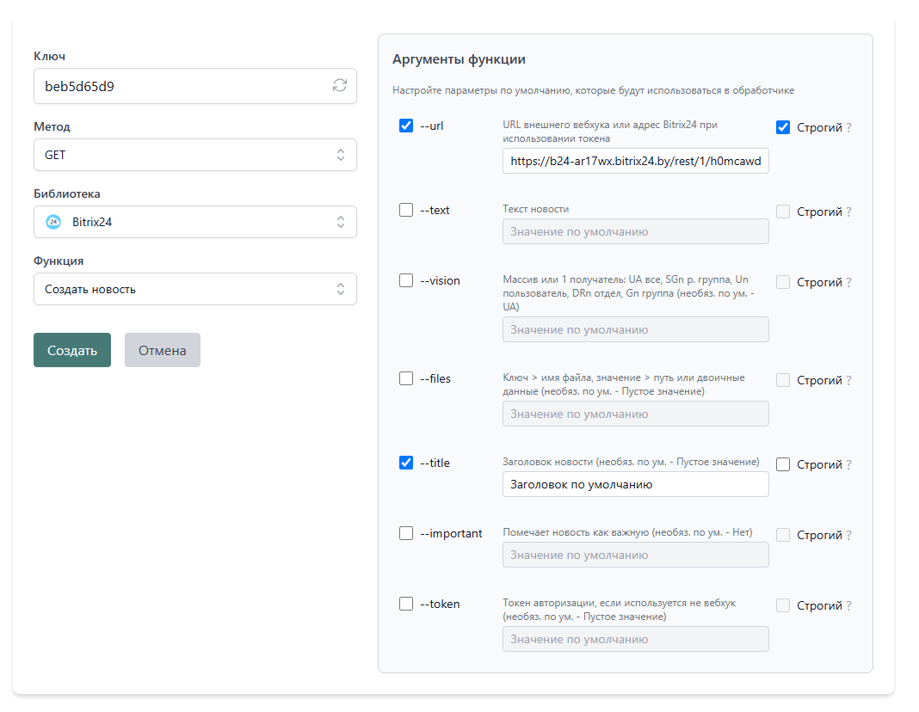The image size is (919, 712).
Task: Click the Bitrix24 logo icon
Action: pos(53,222)
